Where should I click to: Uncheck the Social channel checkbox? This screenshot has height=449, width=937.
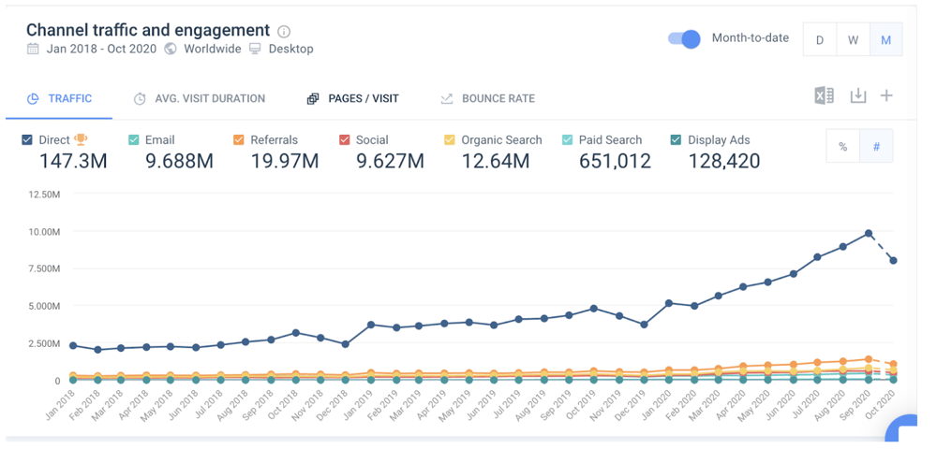click(344, 140)
